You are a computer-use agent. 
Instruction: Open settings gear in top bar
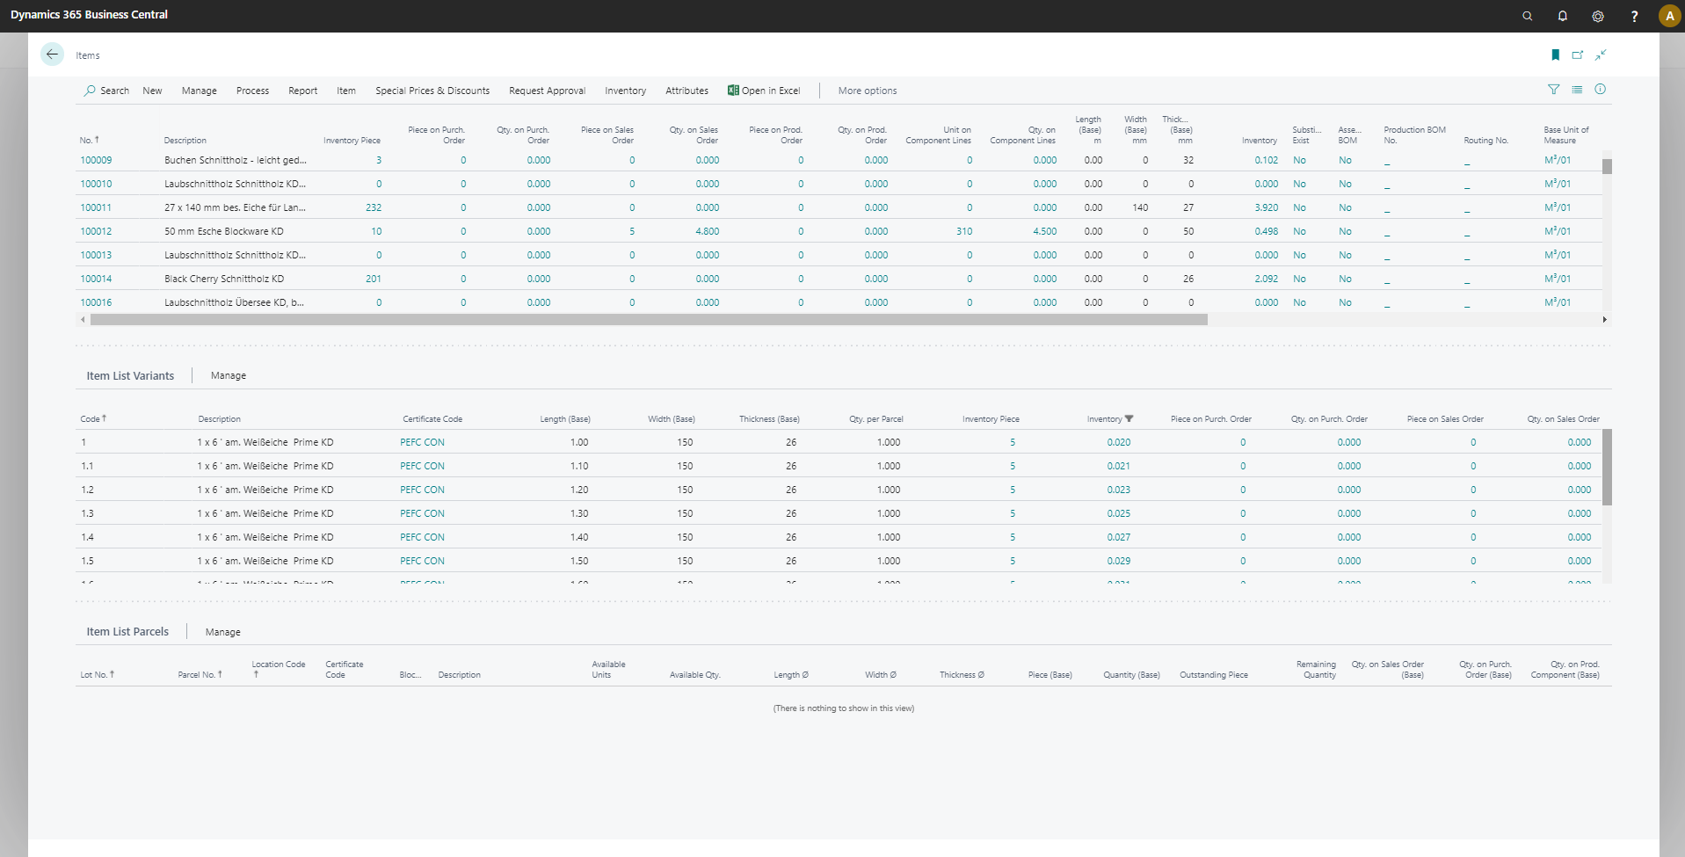pyautogui.click(x=1598, y=16)
